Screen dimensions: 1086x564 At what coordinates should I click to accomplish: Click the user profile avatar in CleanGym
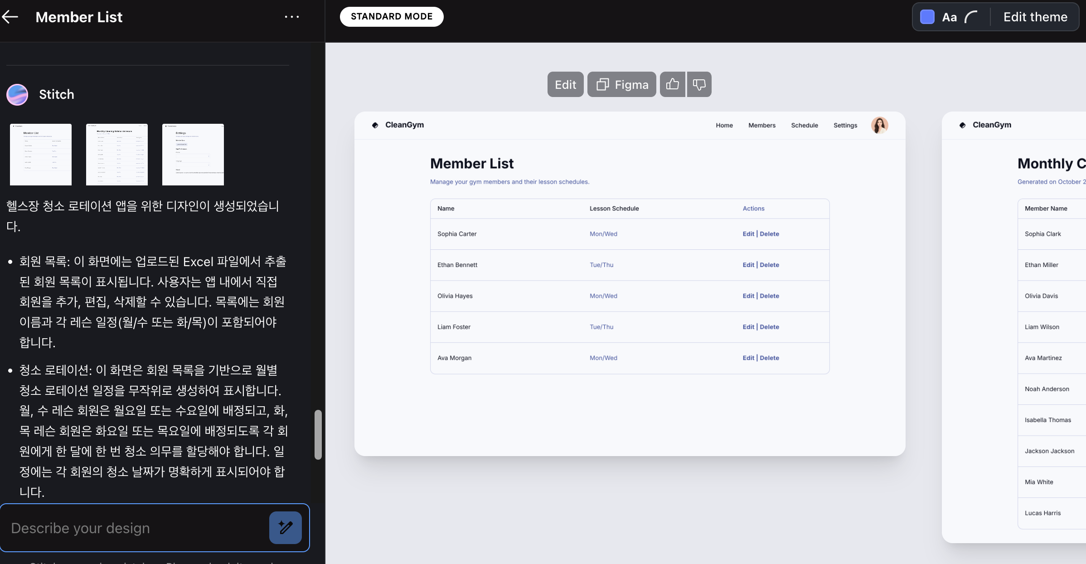click(x=879, y=125)
